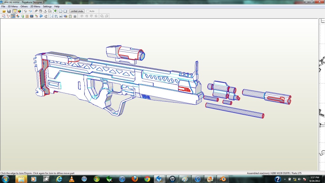The width and height of the screenshot is (325, 183).
Task: Toggle the colored texture cube icon
Action: pyautogui.click(x=19, y=11)
